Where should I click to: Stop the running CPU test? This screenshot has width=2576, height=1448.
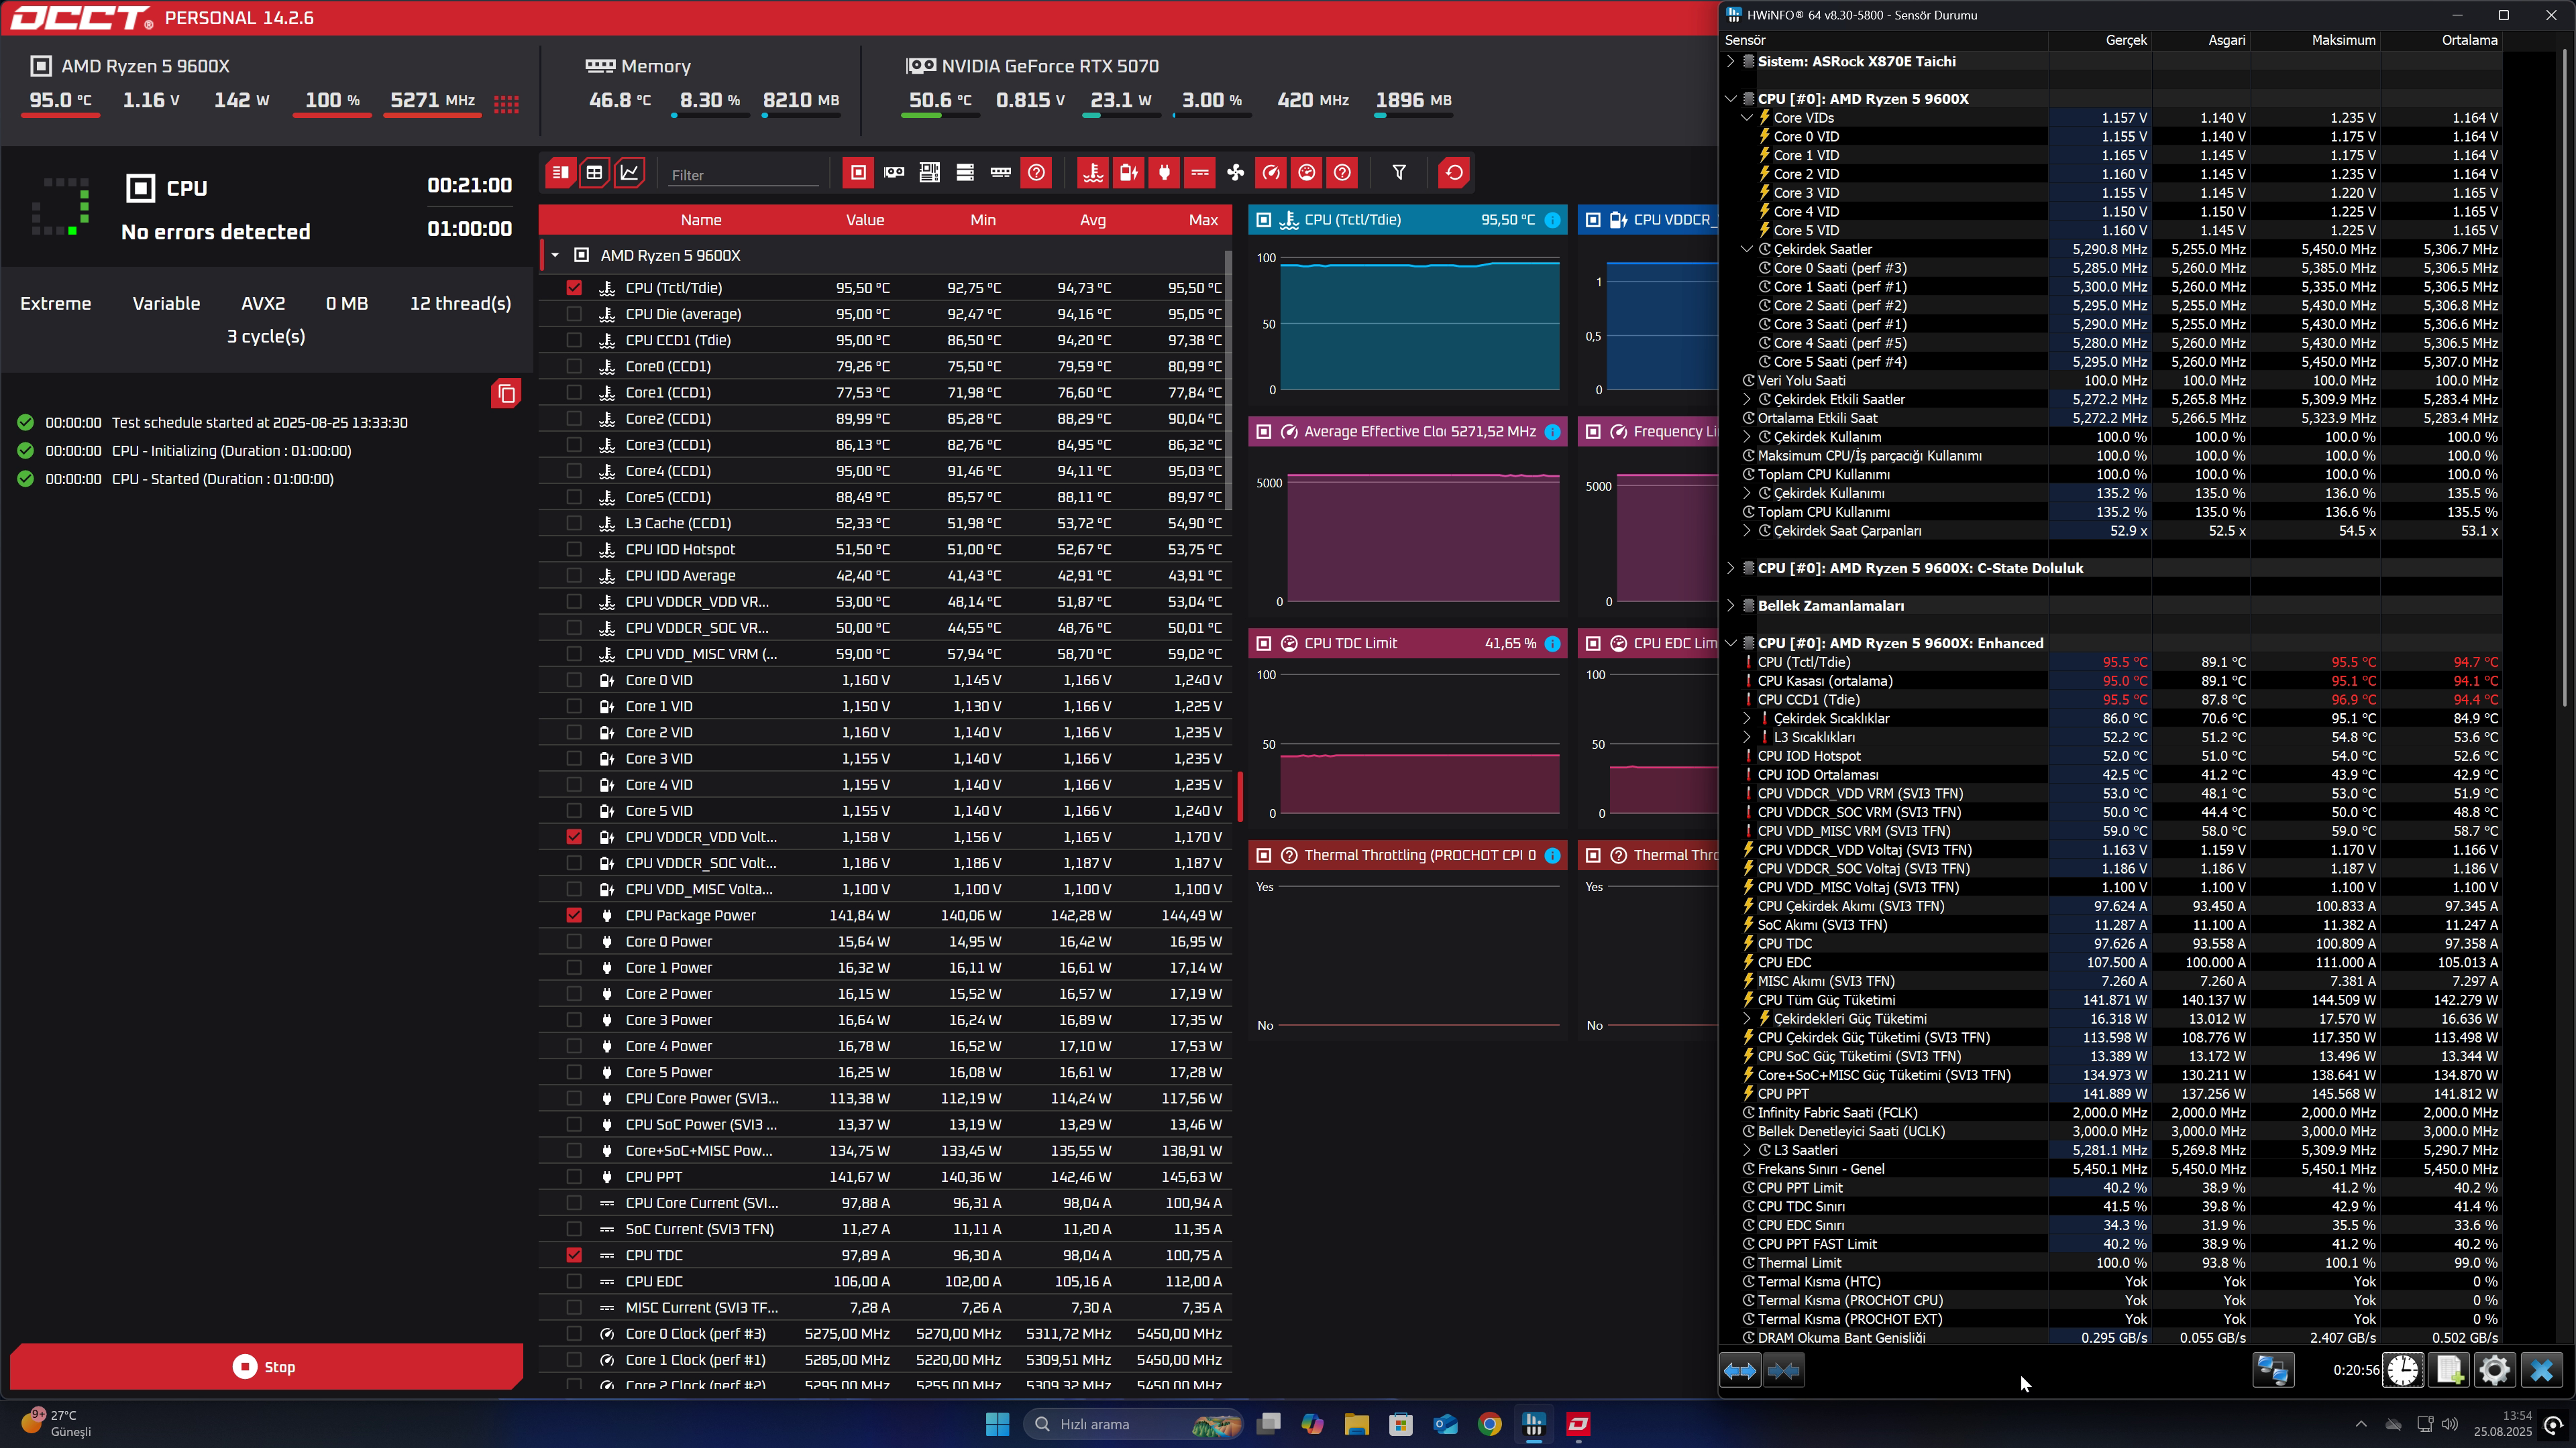pyautogui.click(x=266, y=1366)
